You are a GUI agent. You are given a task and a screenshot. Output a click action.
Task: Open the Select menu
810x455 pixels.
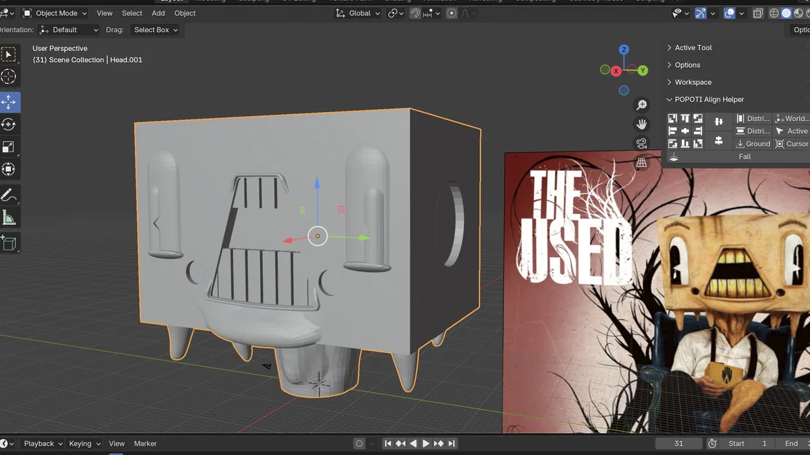click(x=132, y=13)
